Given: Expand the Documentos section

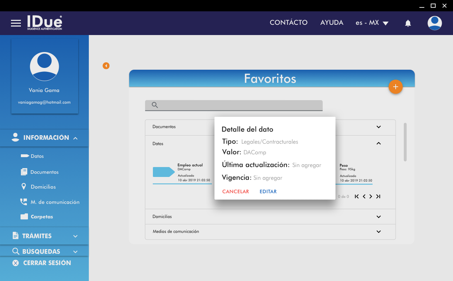Looking at the screenshot, I should [x=378, y=127].
